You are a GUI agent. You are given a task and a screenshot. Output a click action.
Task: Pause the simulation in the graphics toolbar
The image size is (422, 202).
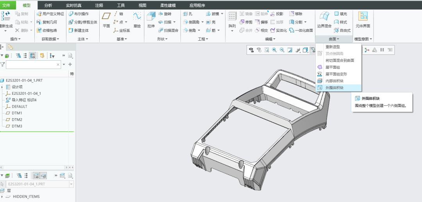[382, 50]
